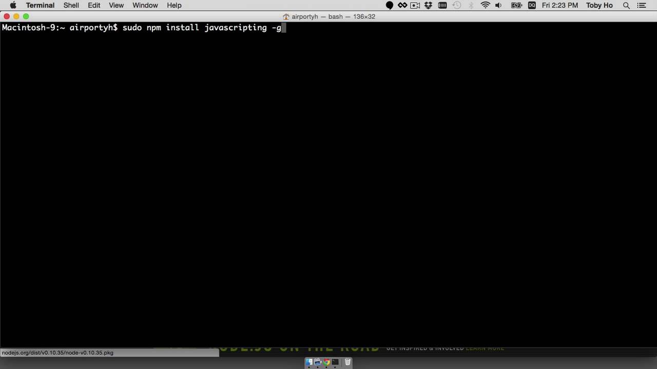Open Finder from the Dock

coord(309,362)
